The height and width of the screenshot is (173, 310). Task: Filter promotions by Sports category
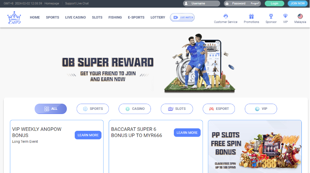[x=93, y=109]
